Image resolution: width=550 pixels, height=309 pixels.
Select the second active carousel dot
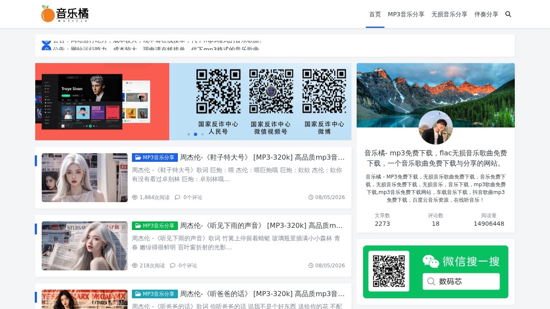point(196,134)
